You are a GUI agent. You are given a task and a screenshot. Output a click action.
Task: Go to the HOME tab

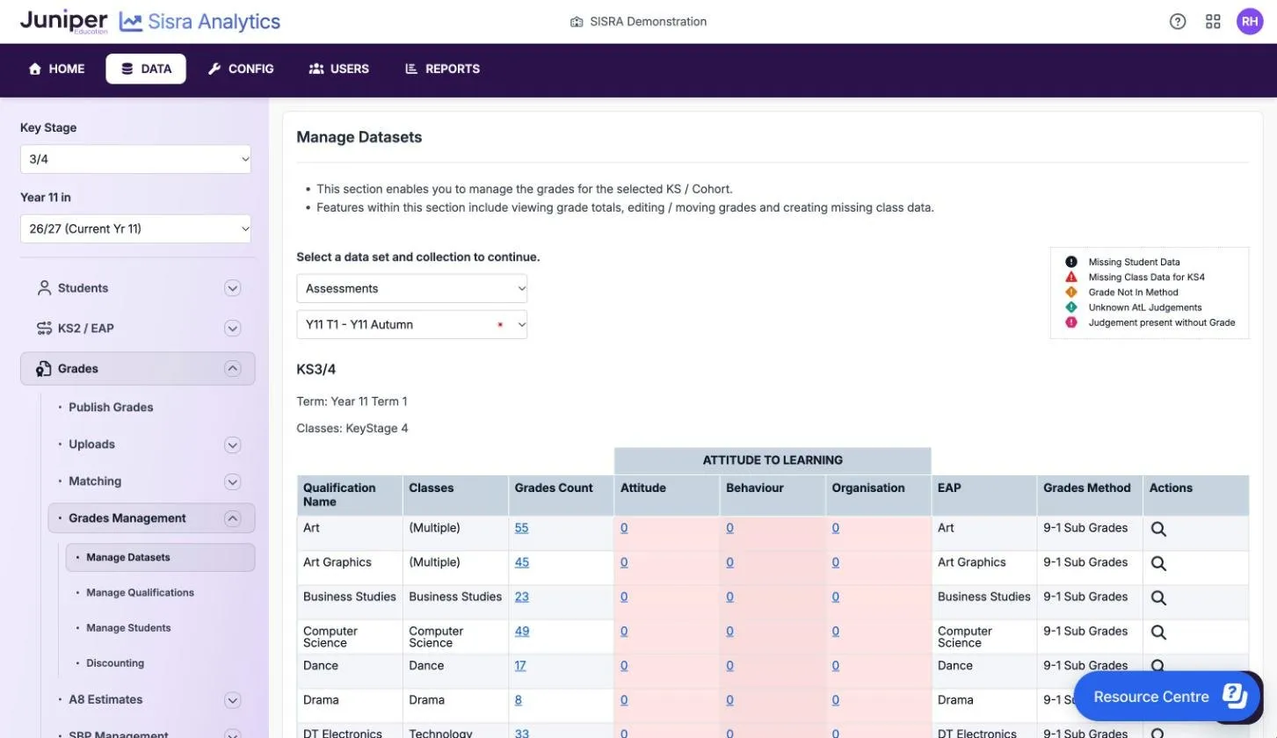click(x=57, y=69)
